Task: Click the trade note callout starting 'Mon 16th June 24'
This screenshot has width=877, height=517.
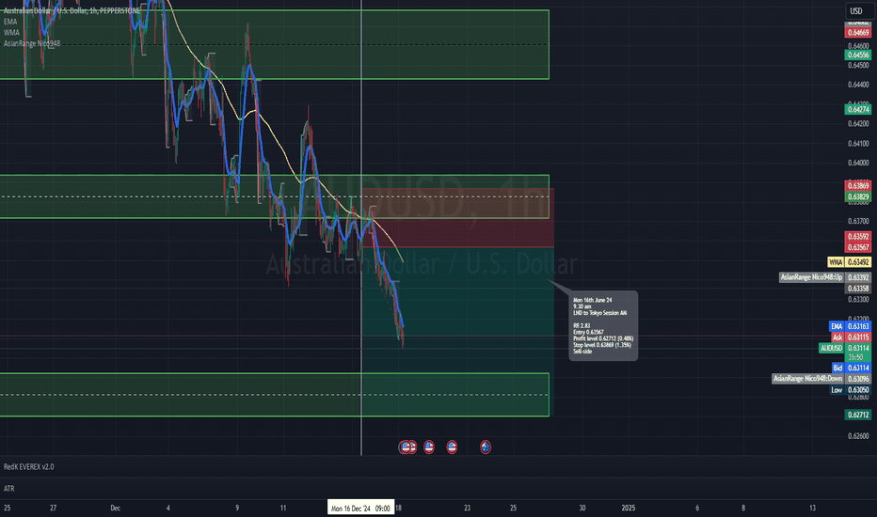Action: pyautogui.click(x=603, y=326)
